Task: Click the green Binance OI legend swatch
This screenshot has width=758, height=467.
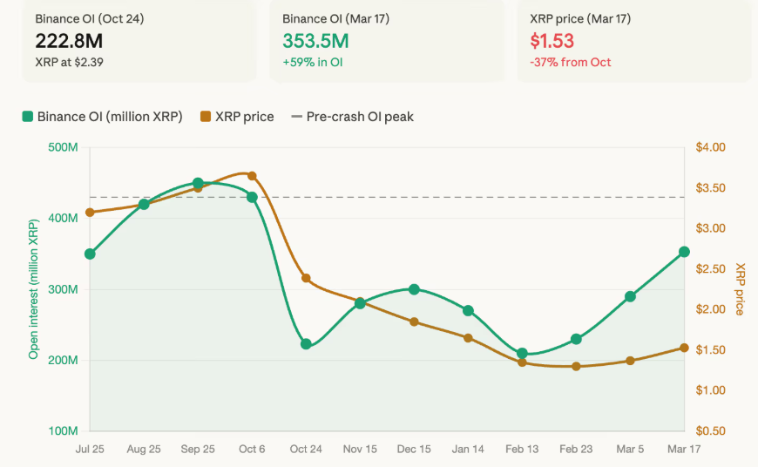Action: 28,117
